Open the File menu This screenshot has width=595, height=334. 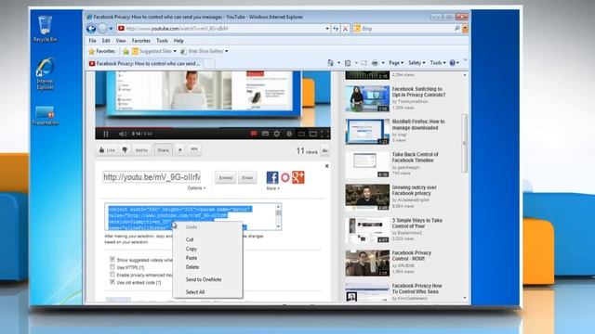tap(93, 41)
